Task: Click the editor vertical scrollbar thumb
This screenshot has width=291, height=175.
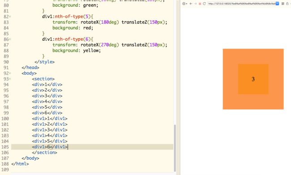Action: click(175, 148)
